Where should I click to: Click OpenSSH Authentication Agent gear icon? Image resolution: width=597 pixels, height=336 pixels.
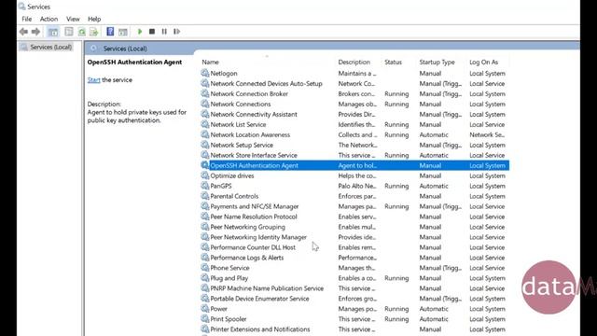(205, 165)
